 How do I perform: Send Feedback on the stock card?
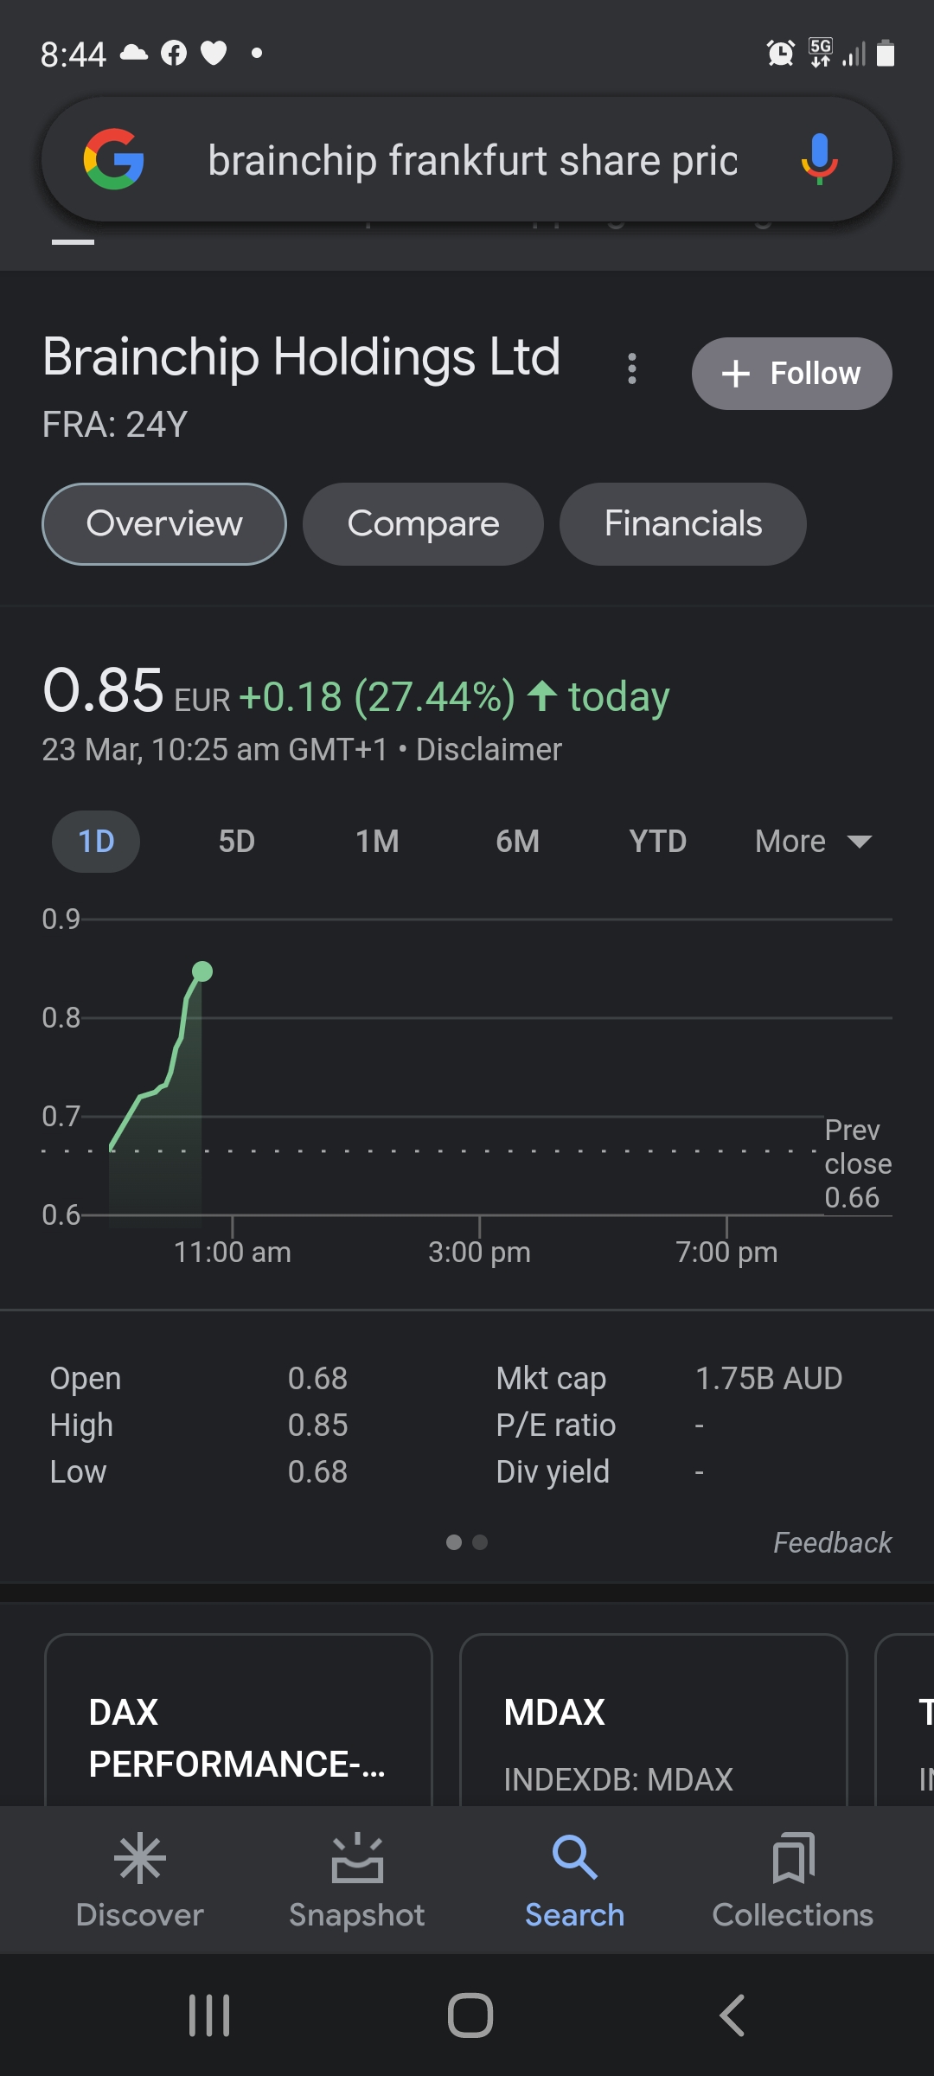tap(832, 1542)
